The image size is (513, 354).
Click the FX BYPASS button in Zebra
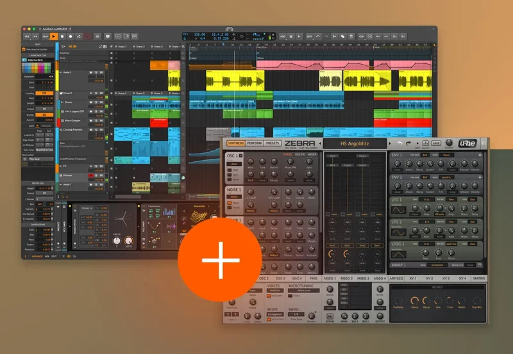[x=330, y=317]
